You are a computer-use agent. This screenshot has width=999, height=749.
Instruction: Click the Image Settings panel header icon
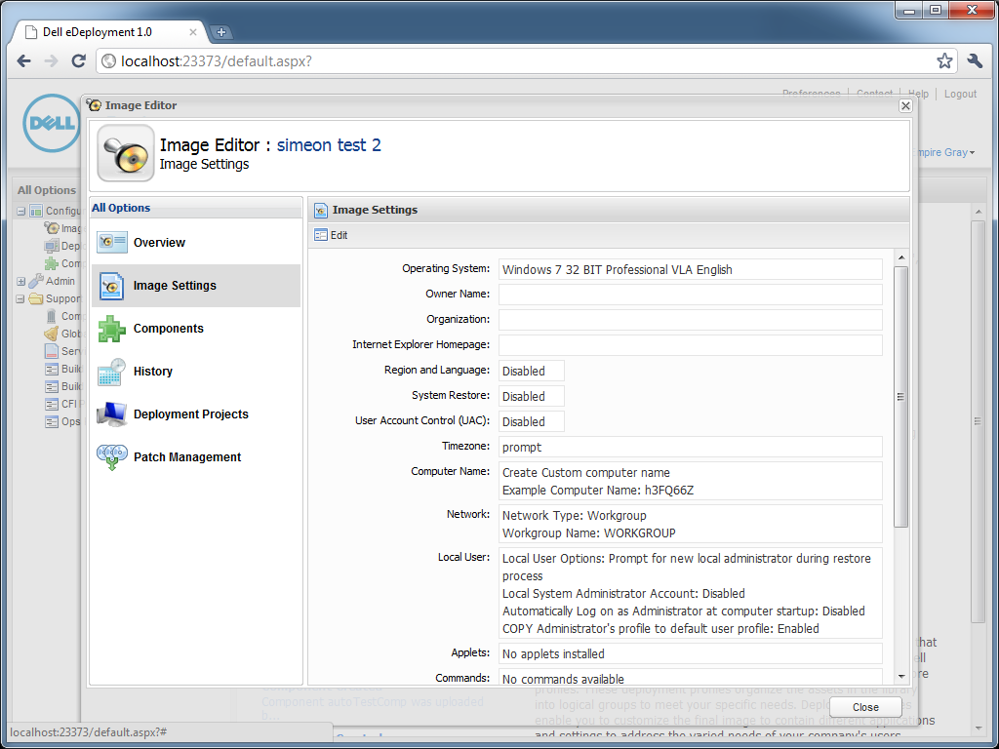coord(321,211)
